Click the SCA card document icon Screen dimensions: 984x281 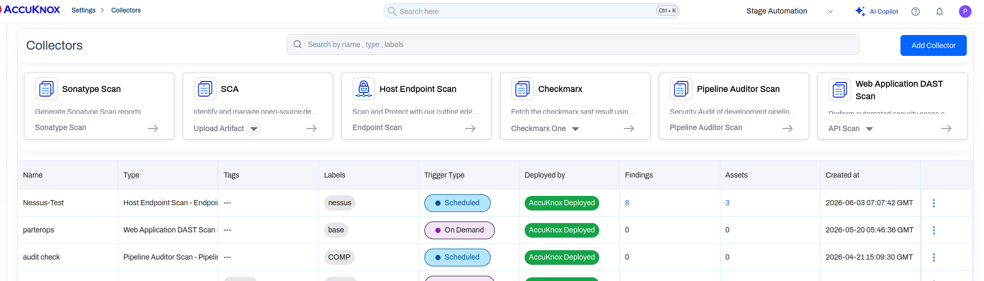(205, 89)
